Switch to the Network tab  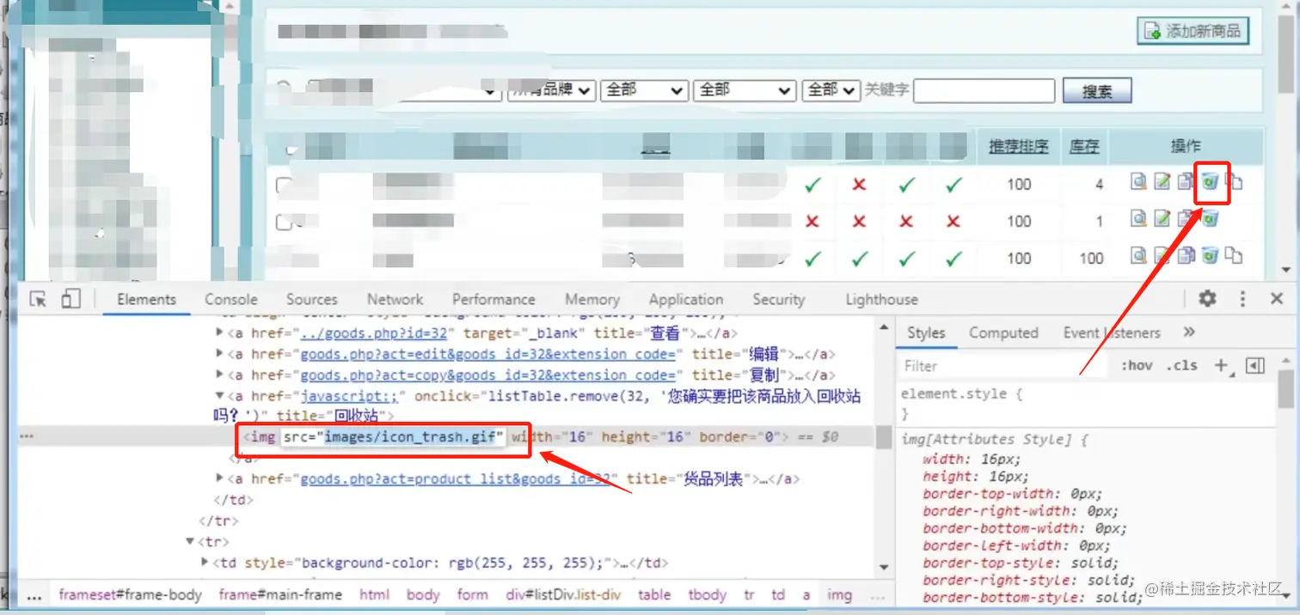(395, 299)
